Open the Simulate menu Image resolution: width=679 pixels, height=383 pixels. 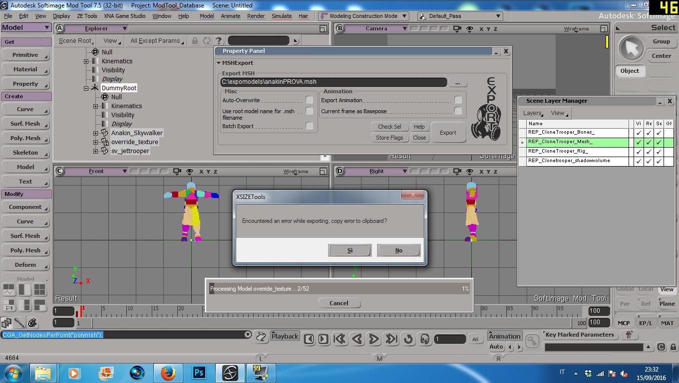point(282,16)
